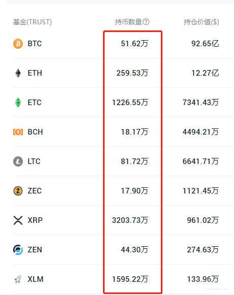Click the orange BTC coin icon
Viewport: 234px width, 295px height.
18,44
